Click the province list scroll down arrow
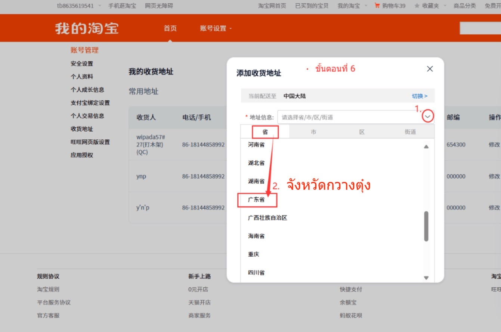Viewport: 501px width, 332px height. (426, 278)
